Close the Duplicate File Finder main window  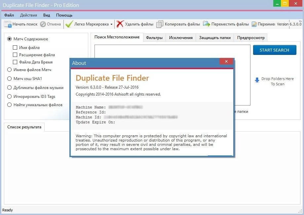click(296, 3)
